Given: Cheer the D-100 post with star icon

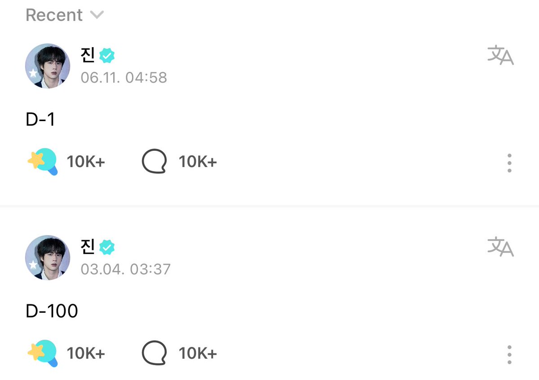Looking at the screenshot, I should (43, 353).
